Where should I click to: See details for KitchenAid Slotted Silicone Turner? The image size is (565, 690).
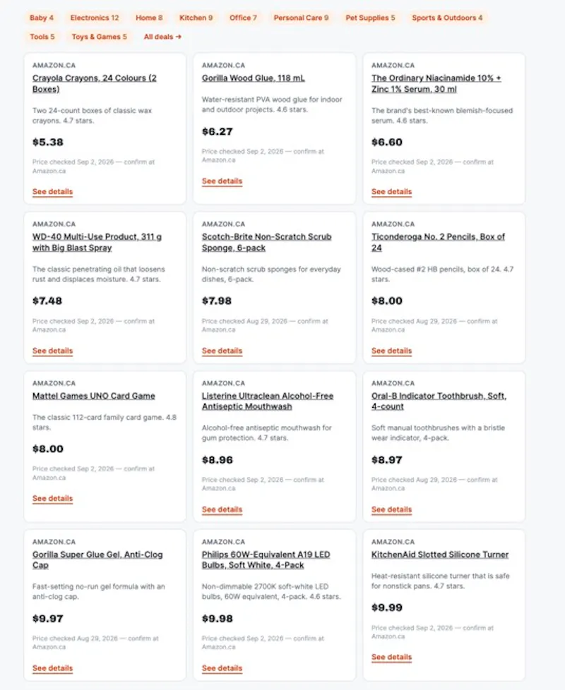point(391,657)
